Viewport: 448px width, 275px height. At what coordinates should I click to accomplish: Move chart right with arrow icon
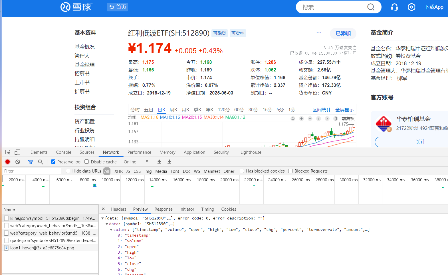point(327,119)
